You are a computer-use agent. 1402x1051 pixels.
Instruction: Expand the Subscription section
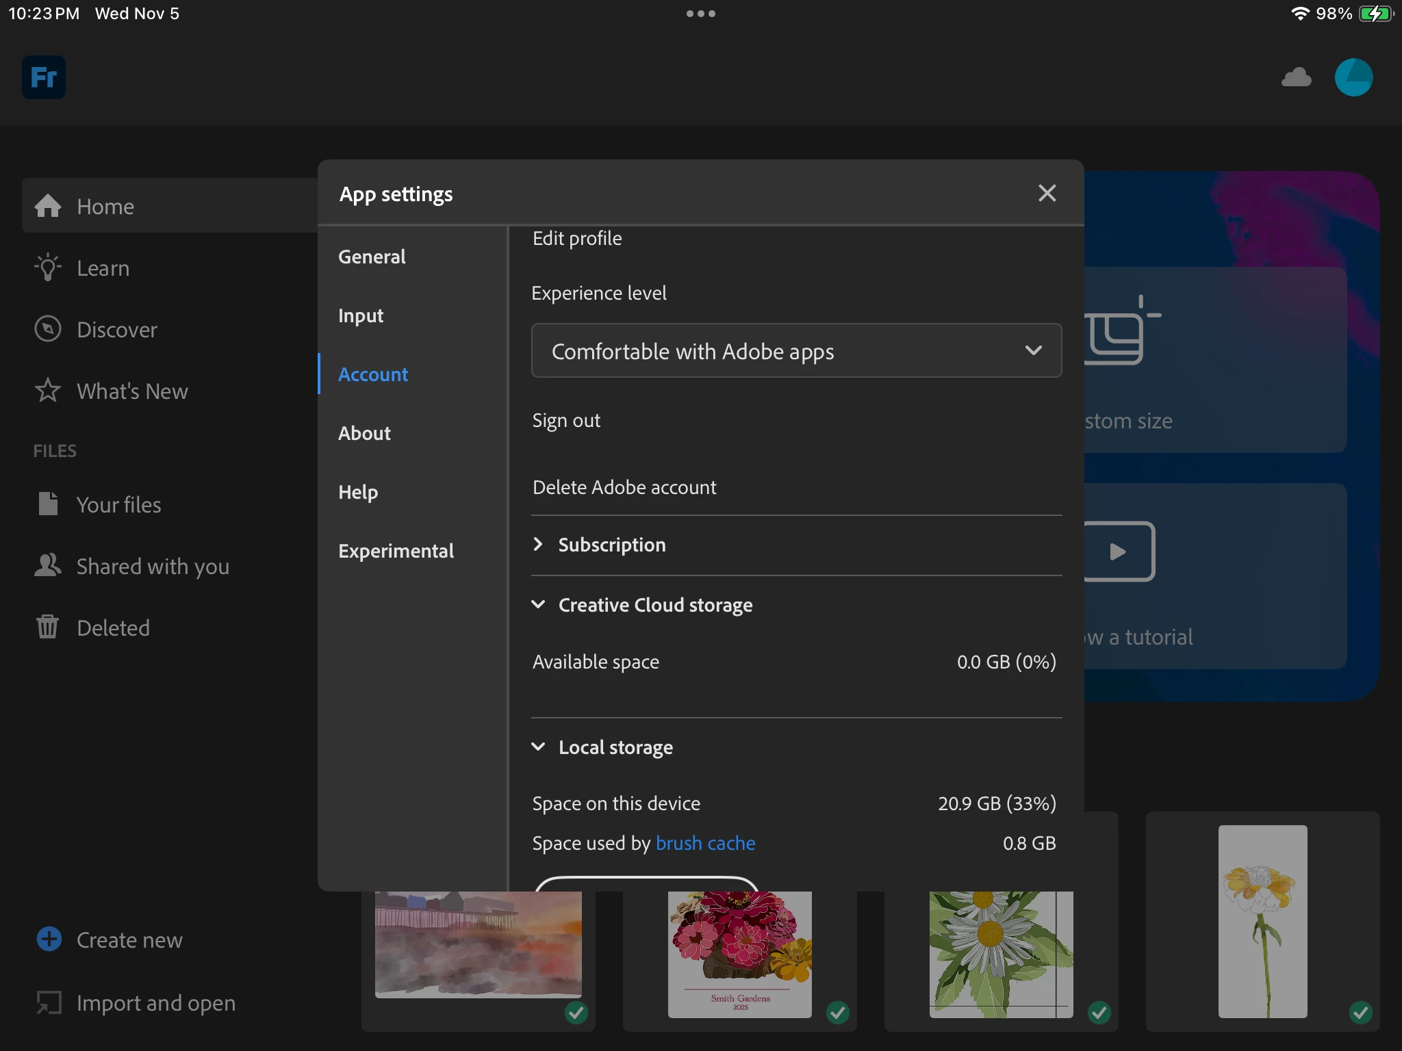tap(611, 545)
